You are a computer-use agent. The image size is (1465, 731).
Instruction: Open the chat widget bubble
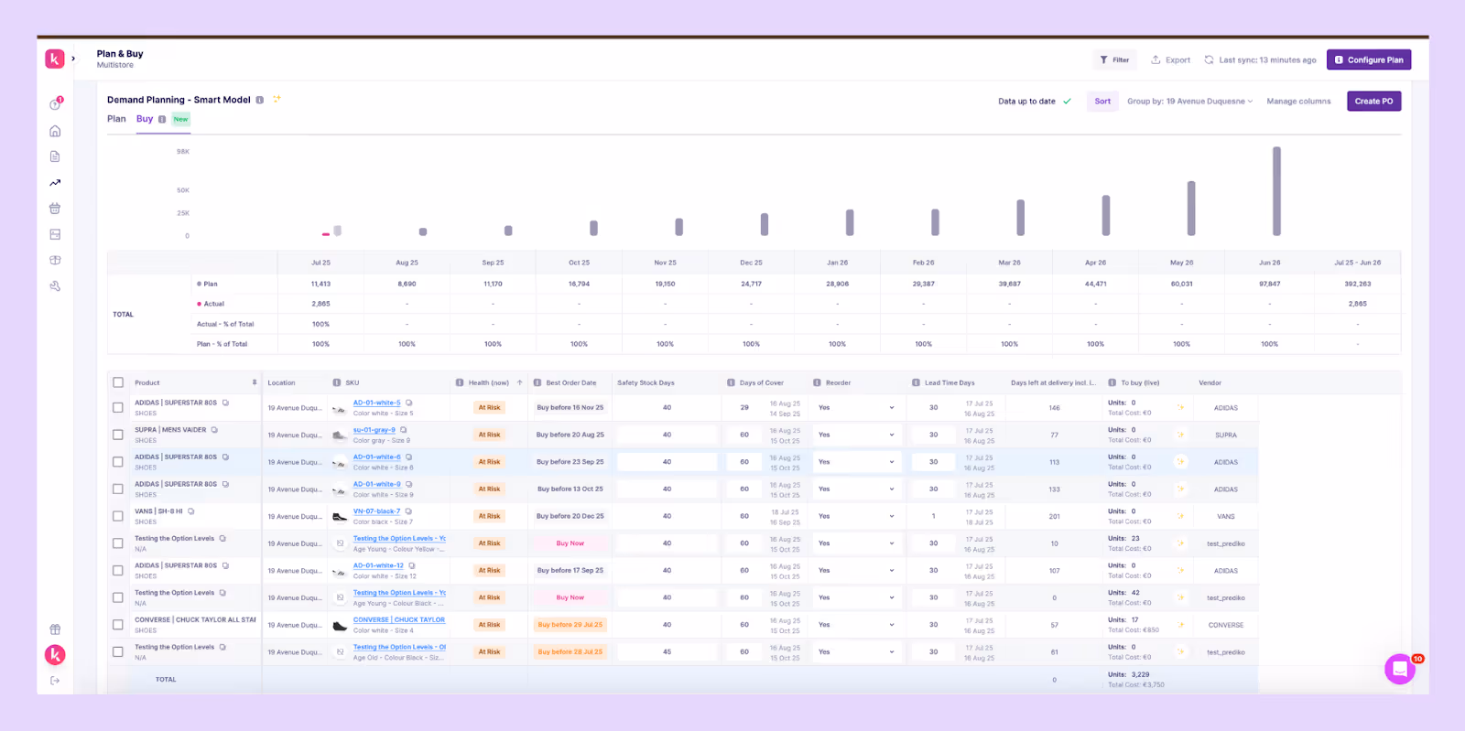pos(1399,669)
